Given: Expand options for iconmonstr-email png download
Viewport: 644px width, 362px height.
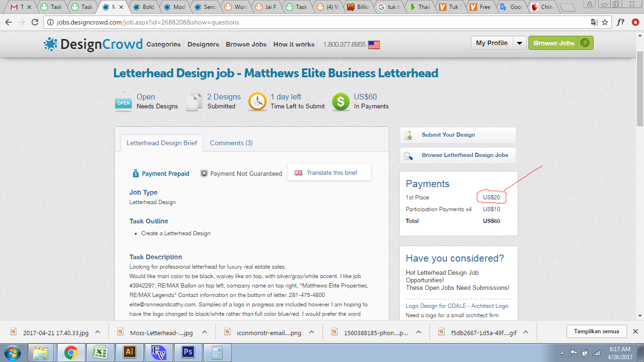Looking at the screenshot, I should pos(312,332).
